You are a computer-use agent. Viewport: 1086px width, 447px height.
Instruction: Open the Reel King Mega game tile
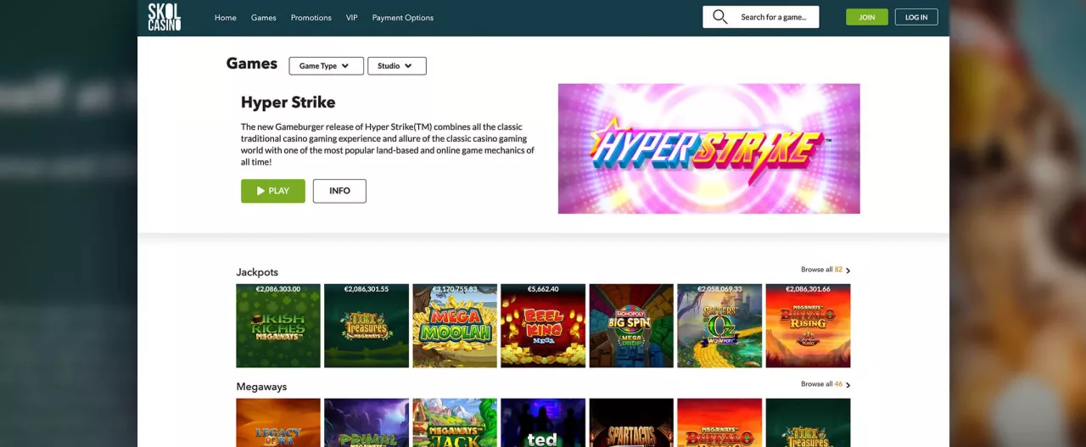tap(543, 326)
